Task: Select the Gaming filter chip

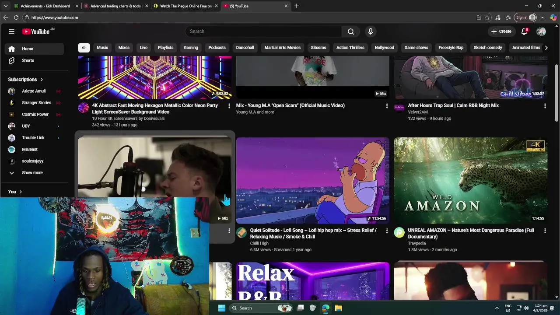Action: tap(191, 48)
